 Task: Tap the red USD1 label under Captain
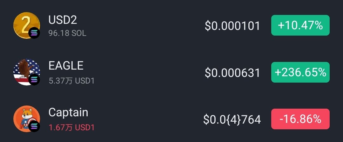[85, 128]
